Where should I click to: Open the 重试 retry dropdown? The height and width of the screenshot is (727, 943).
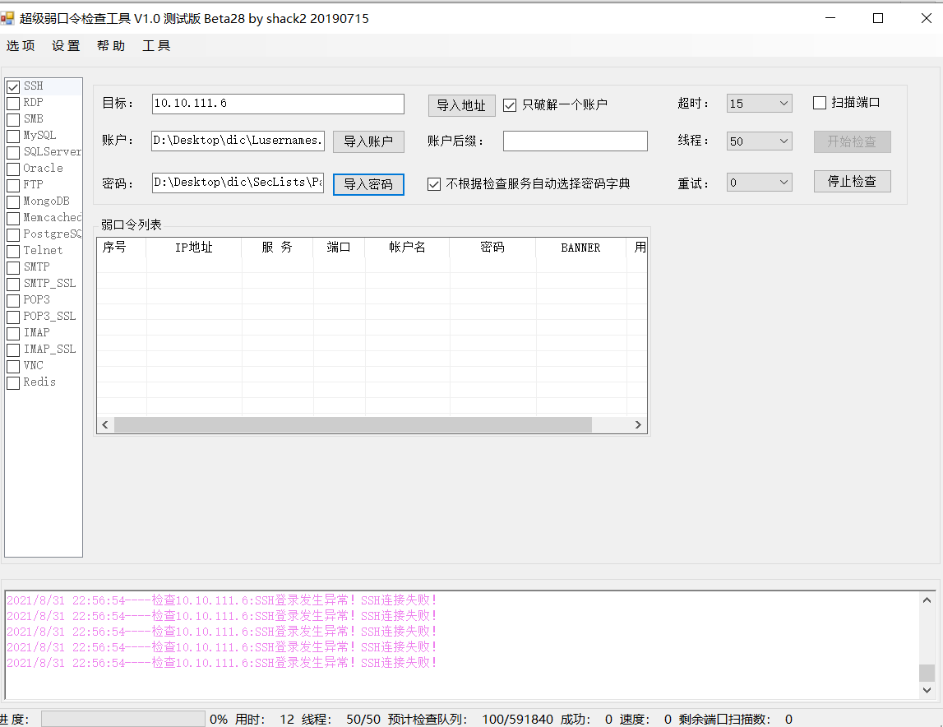pos(759,183)
